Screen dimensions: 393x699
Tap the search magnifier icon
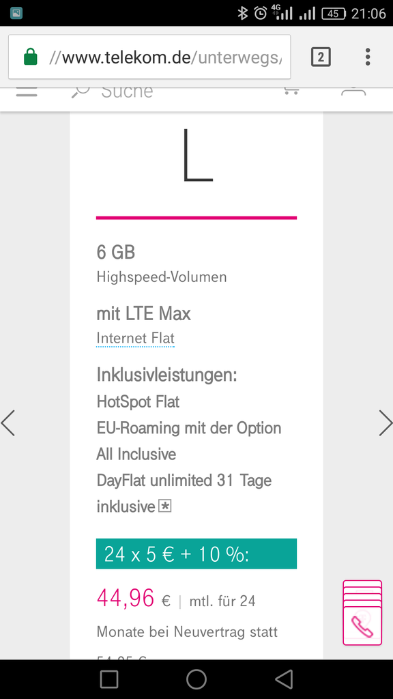[x=81, y=92]
